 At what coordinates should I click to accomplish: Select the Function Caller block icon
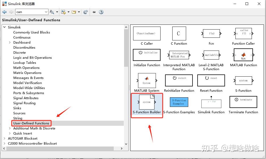click(x=243, y=34)
